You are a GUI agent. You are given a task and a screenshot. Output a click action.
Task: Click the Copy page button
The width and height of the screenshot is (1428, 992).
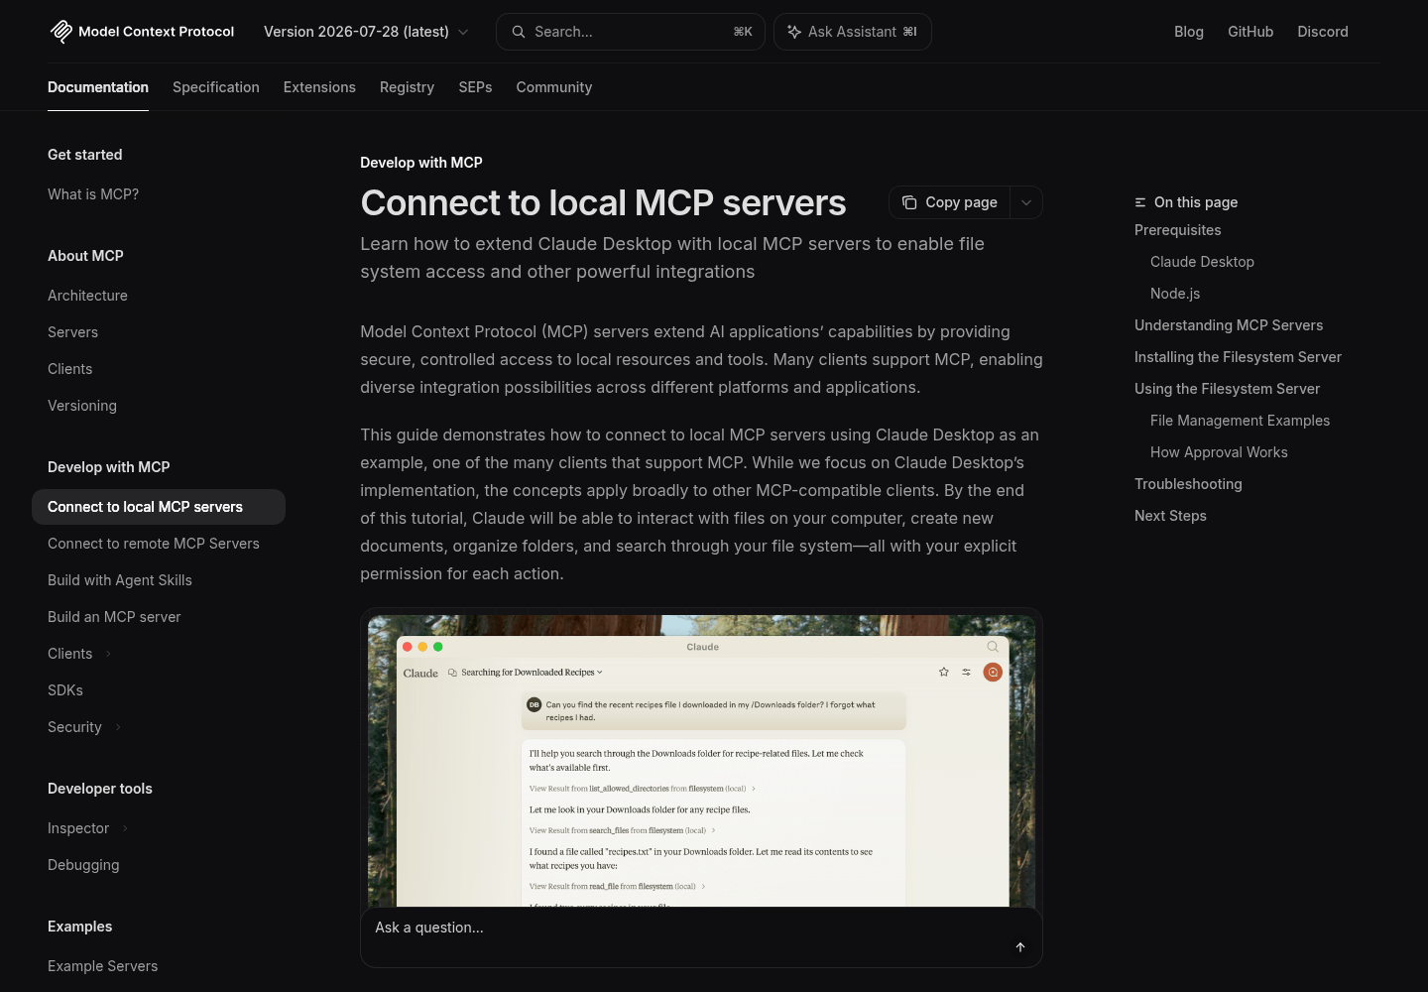950,202
